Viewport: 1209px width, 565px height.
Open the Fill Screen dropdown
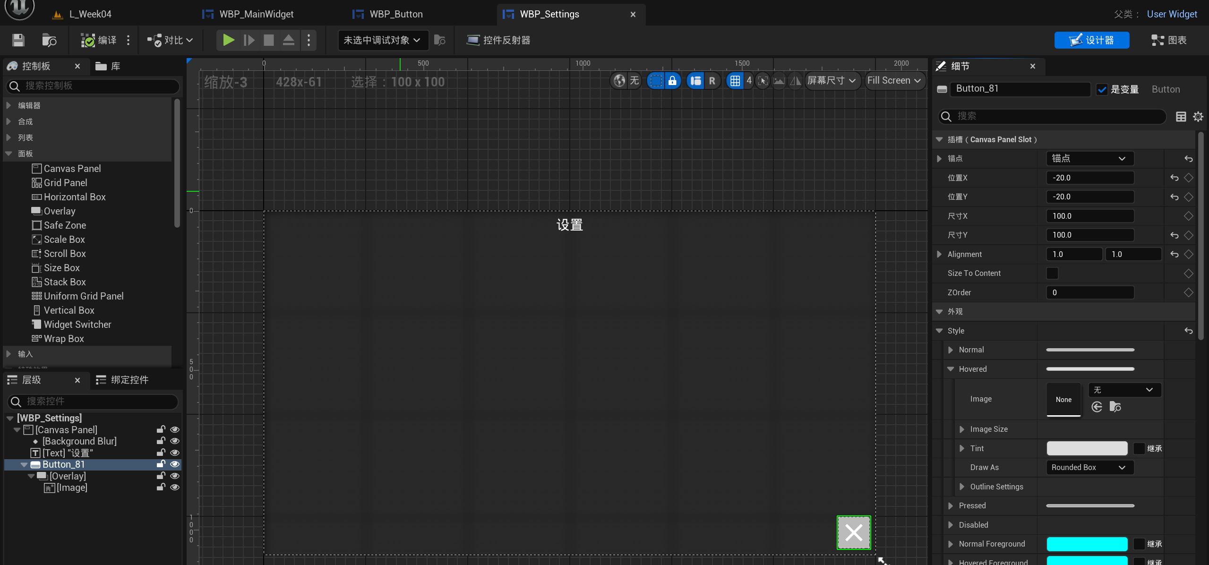click(894, 81)
